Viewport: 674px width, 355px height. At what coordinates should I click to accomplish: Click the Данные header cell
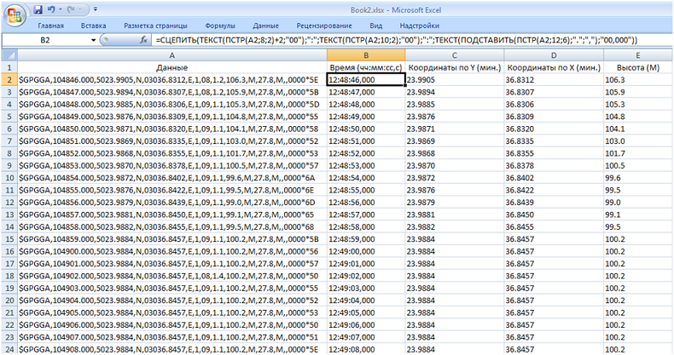tap(172, 68)
